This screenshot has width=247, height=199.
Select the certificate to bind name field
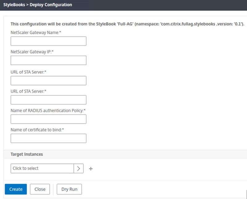(48, 139)
